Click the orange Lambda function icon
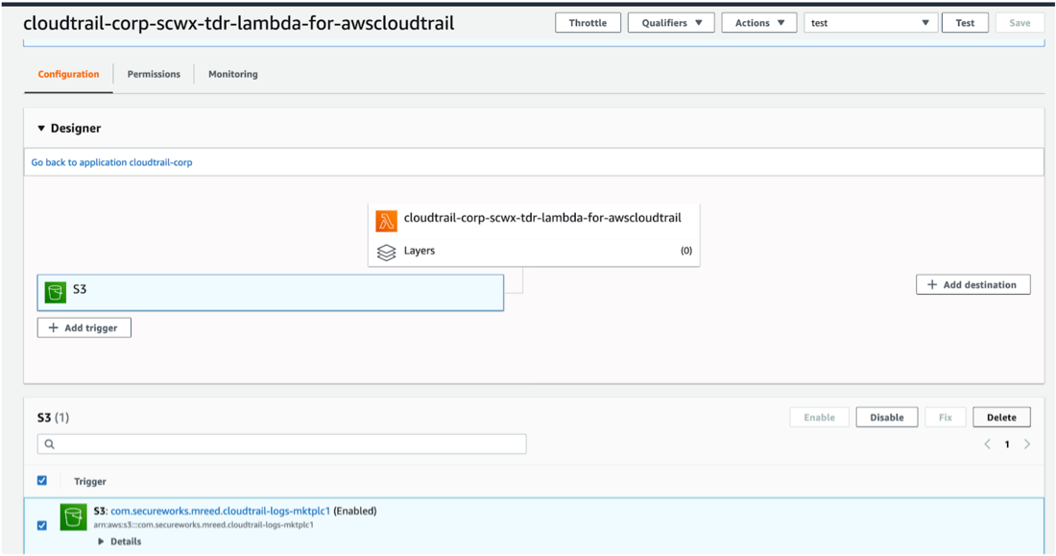 [x=386, y=220]
